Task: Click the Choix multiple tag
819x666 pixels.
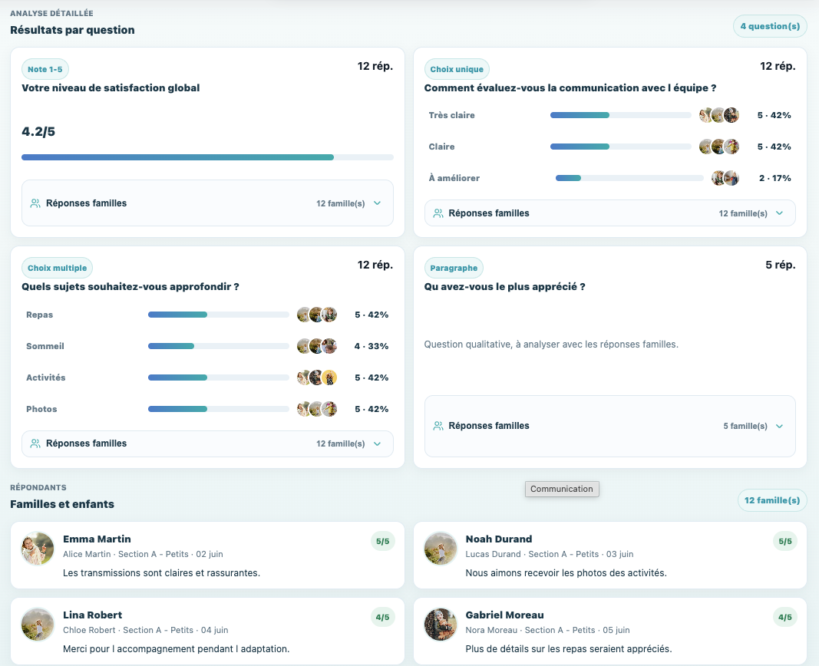Action: (x=57, y=268)
